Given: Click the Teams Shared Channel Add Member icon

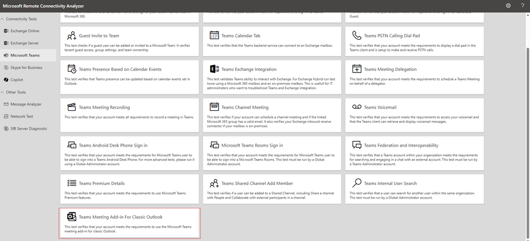Looking at the screenshot, I should [214, 183].
